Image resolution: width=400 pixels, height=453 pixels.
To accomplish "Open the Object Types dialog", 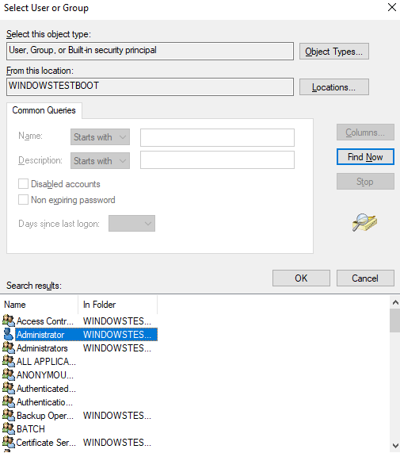I will pos(334,52).
